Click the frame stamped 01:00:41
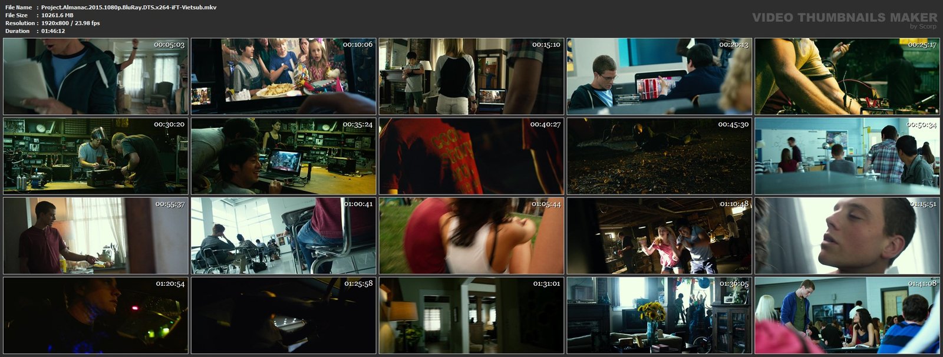 click(x=283, y=236)
